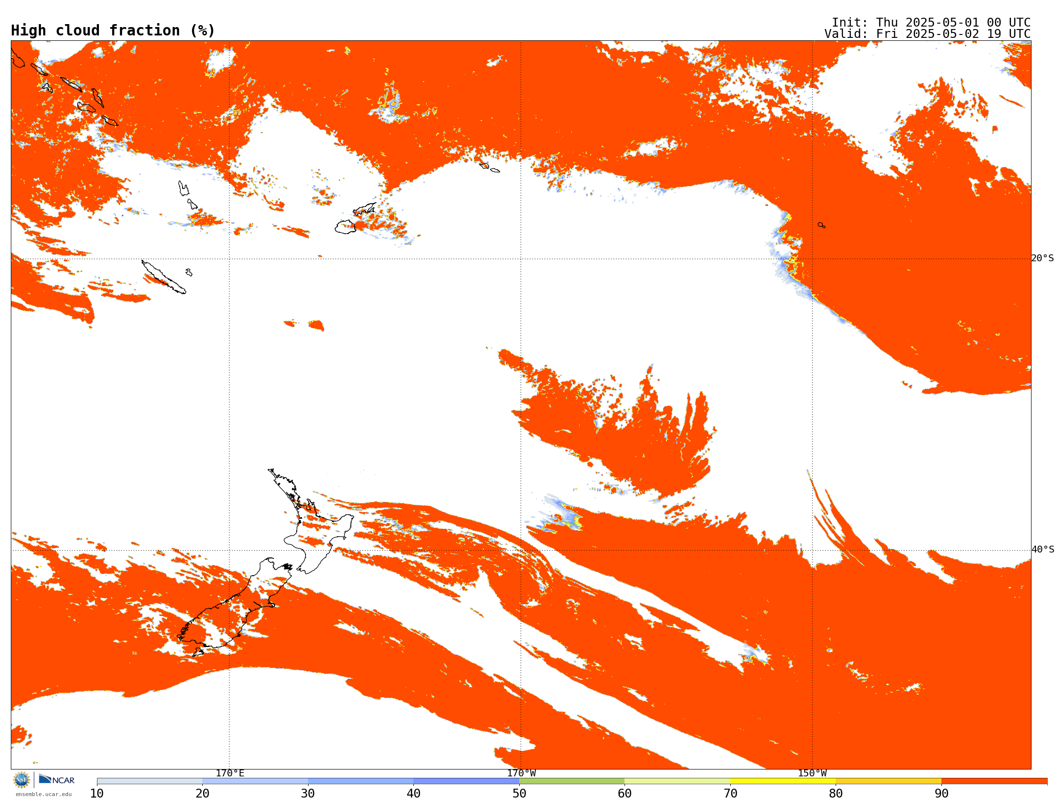Click the colorbar tick label 70
1063x800 pixels.
[x=730, y=794]
